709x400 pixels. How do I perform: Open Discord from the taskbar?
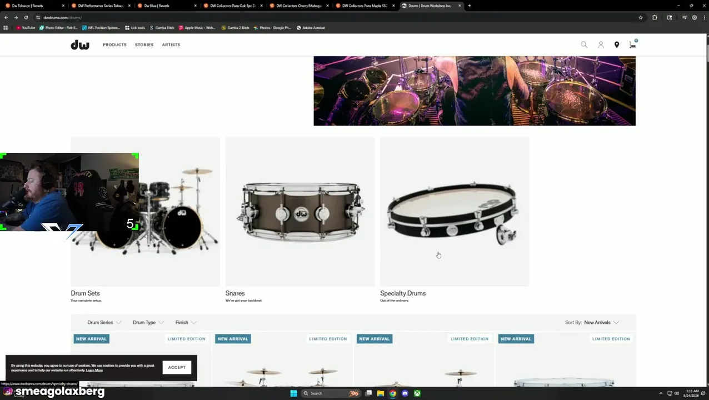(x=405, y=393)
